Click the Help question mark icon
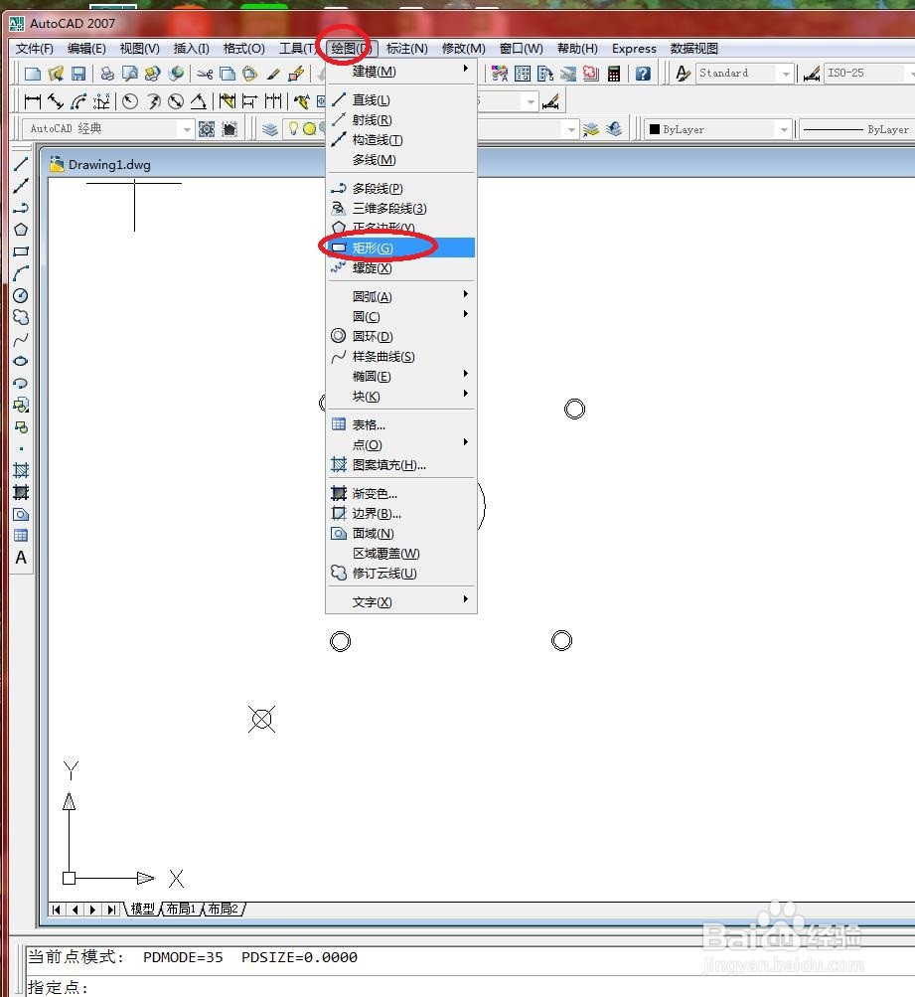 [643, 74]
